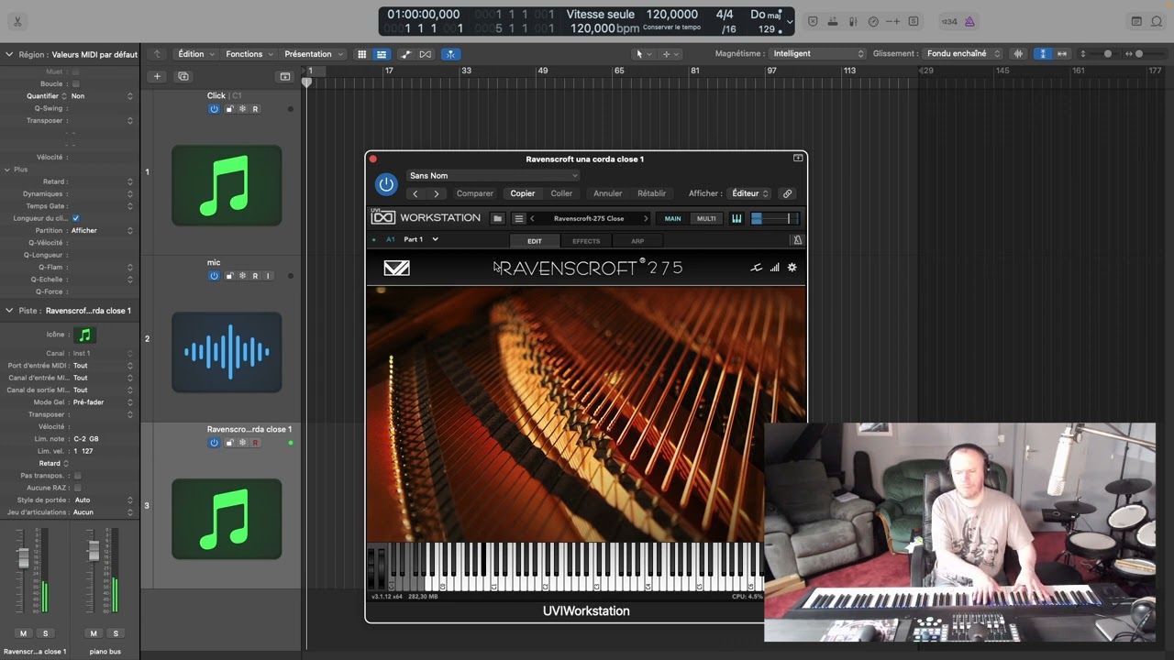Viewport: 1174px width, 660px height.
Task: Toggle input monitoring I on mic track
Action: (x=268, y=276)
